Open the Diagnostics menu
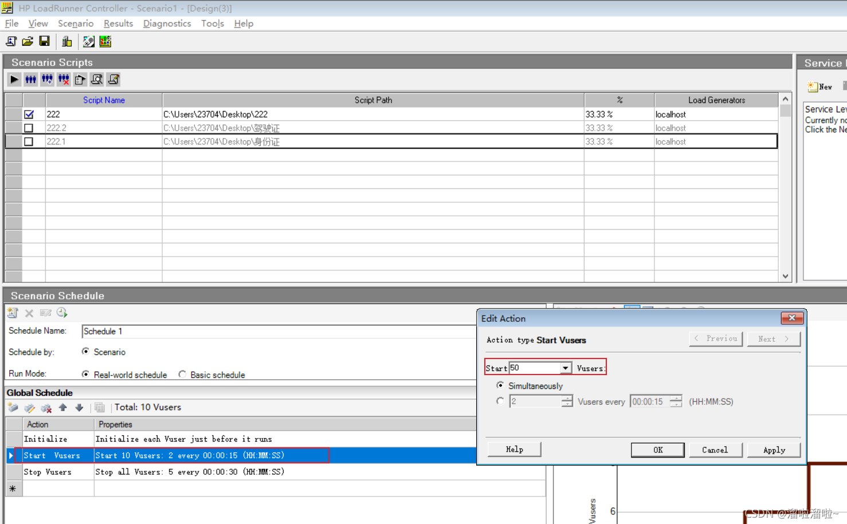847x524 pixels. (x=167, y=23)
